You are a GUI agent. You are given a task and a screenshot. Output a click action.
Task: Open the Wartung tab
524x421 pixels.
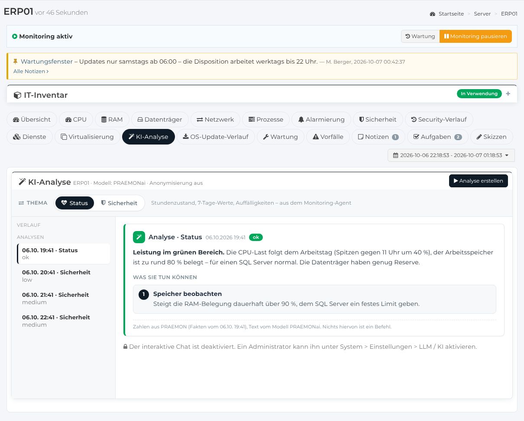[x=281, y=137]
